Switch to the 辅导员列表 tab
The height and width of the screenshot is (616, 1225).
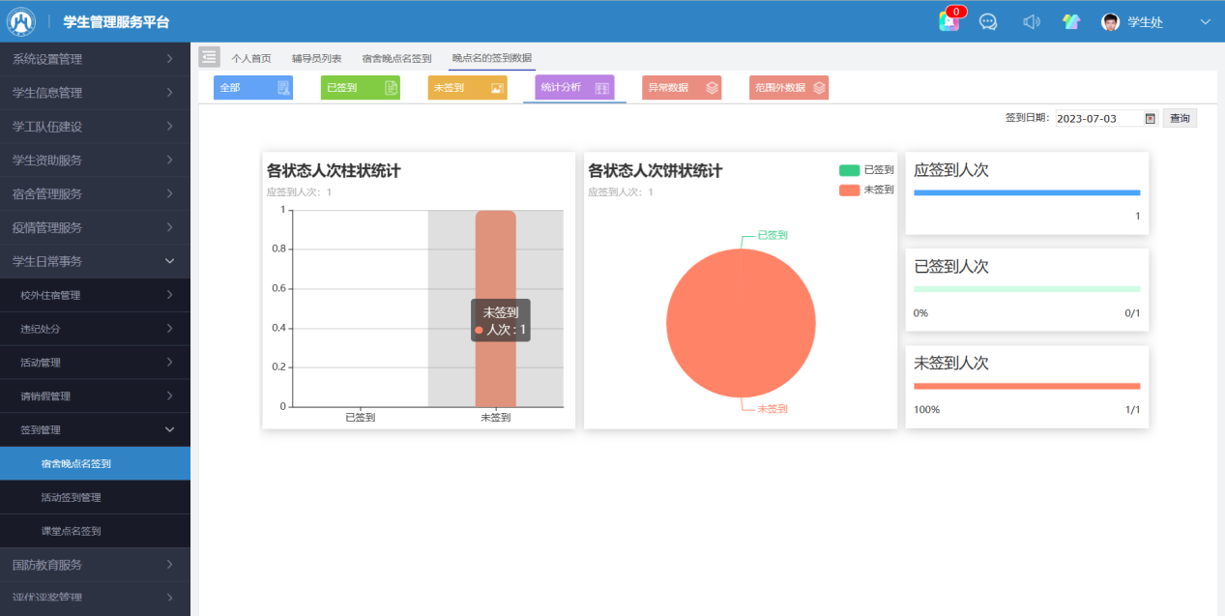pos(316,59)
